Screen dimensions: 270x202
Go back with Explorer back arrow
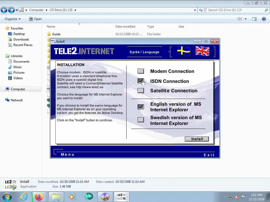click(4, 10)
